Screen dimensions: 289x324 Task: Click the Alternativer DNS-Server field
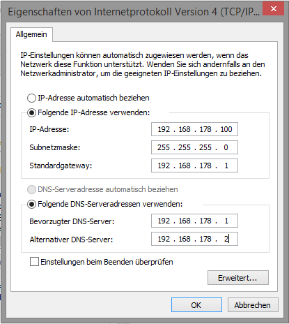click(194, 239)
